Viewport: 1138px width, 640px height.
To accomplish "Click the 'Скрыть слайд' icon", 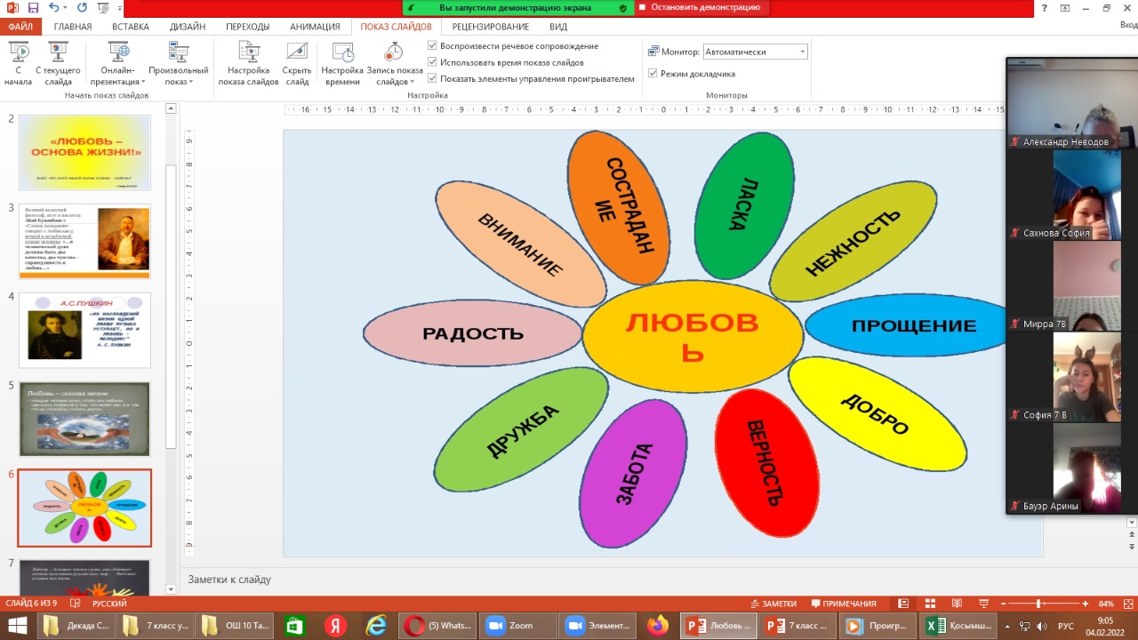I will tap(297, 53).
